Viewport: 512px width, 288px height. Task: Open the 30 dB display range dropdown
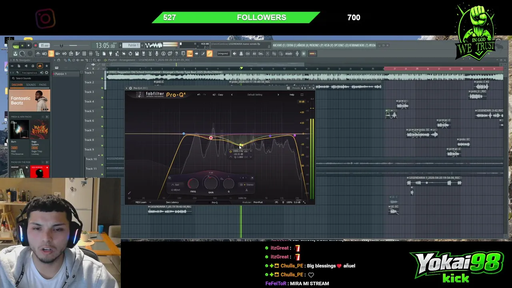(x=302, y=102)
